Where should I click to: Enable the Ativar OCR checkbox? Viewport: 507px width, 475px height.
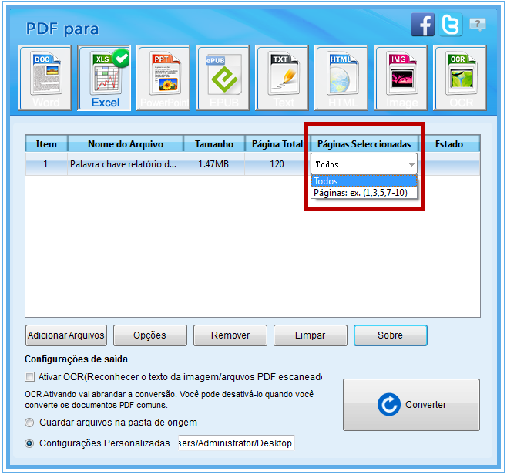(29, 376)
